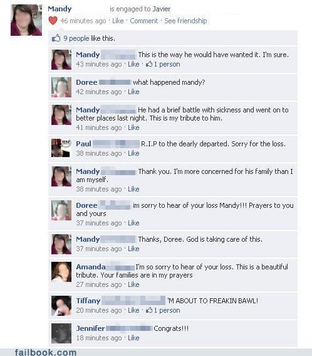The width and height of the screenshot is (312, 356).
Task: Open Jennifer's profile picture thumbnail
Action: pos(61,333)
